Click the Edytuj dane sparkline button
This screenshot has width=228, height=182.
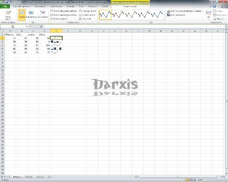pos(8,15)
